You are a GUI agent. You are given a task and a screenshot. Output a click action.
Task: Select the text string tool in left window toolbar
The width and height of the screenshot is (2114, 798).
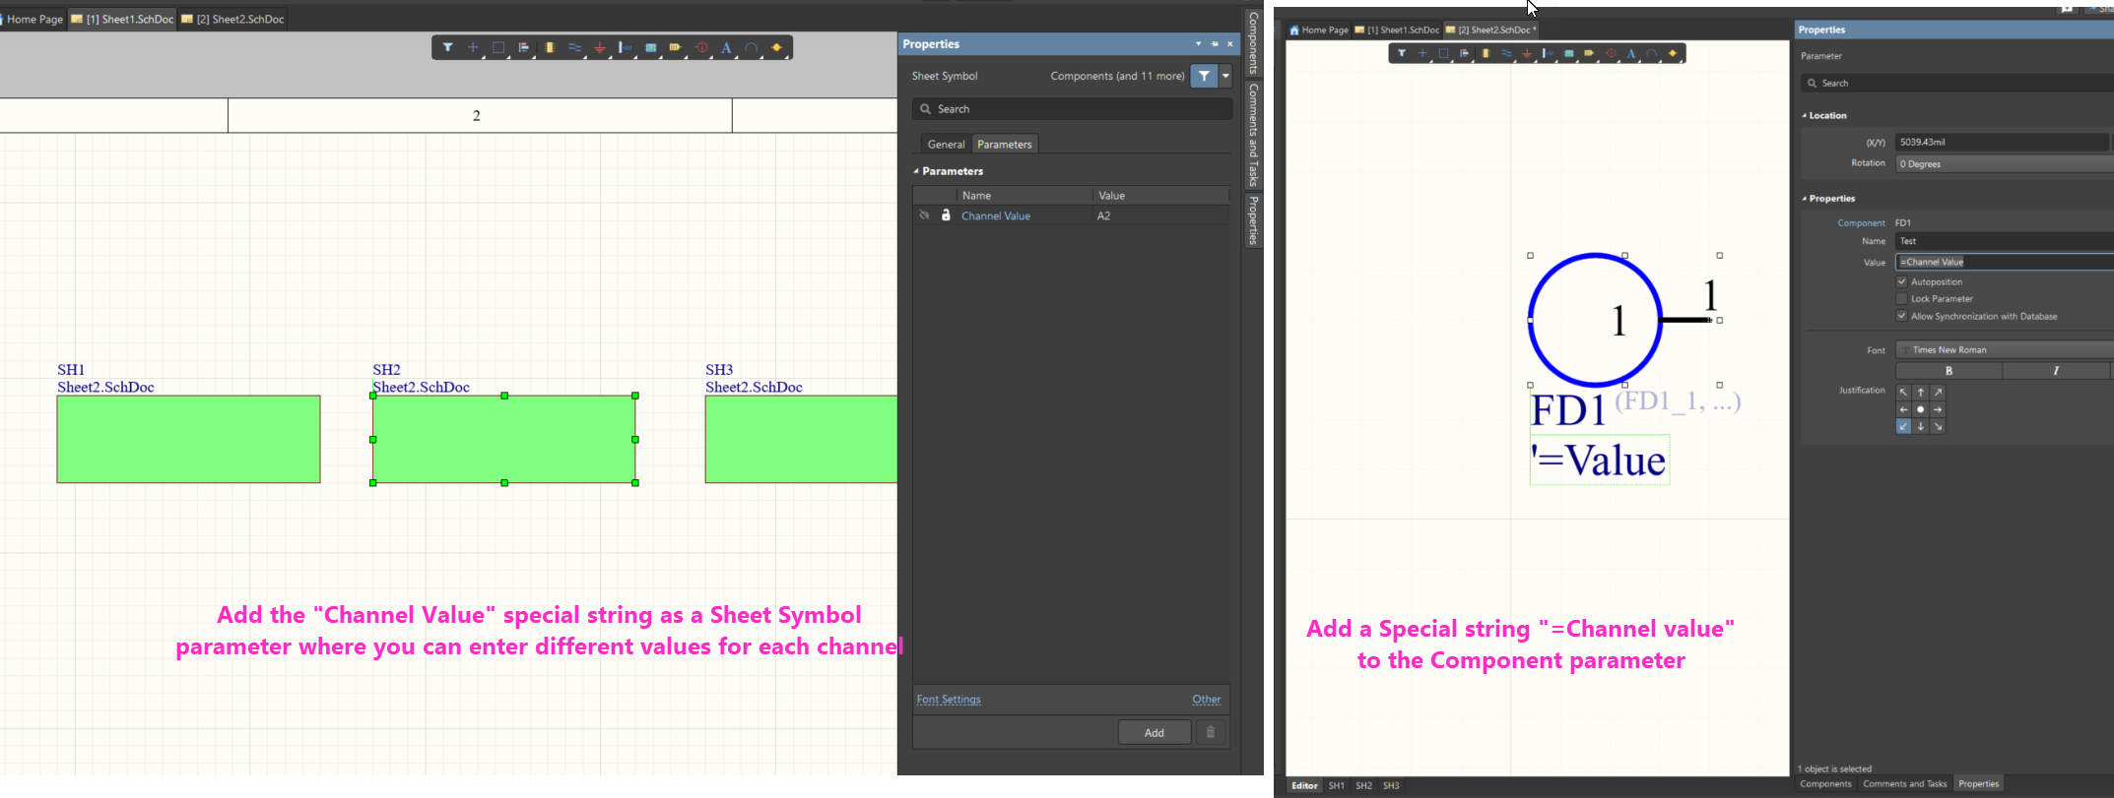[x=727, y=47]
